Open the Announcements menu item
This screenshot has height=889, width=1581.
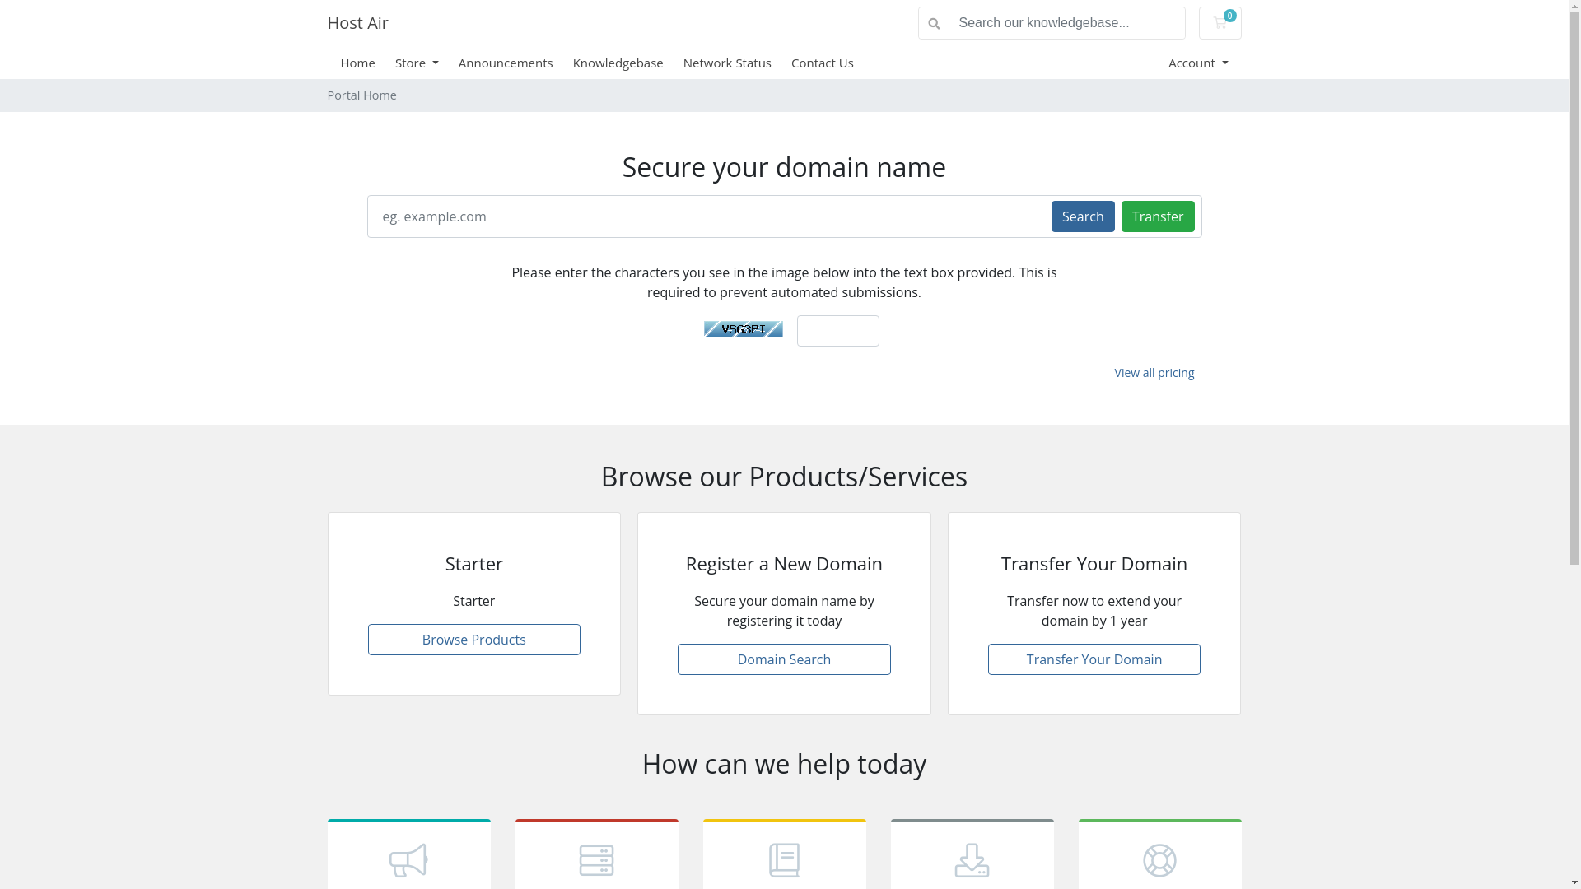[x=506, y=63]
